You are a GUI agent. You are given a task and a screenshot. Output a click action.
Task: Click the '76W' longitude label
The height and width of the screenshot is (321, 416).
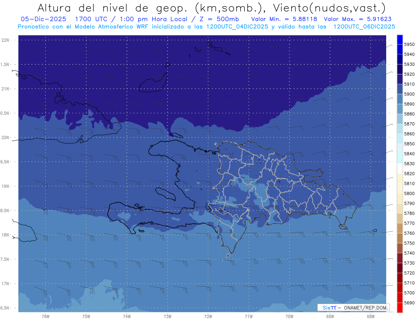45,316
